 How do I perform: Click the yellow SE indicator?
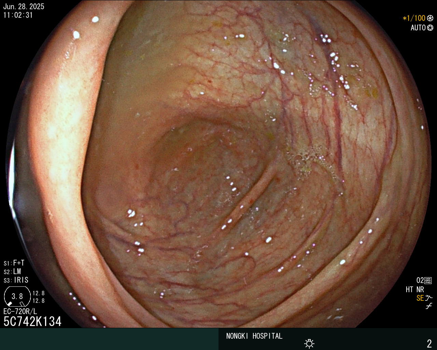click(420, 298)
